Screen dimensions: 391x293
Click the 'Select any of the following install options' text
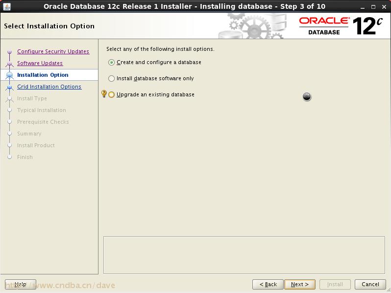pyautogui.click(x=160, y=49)
